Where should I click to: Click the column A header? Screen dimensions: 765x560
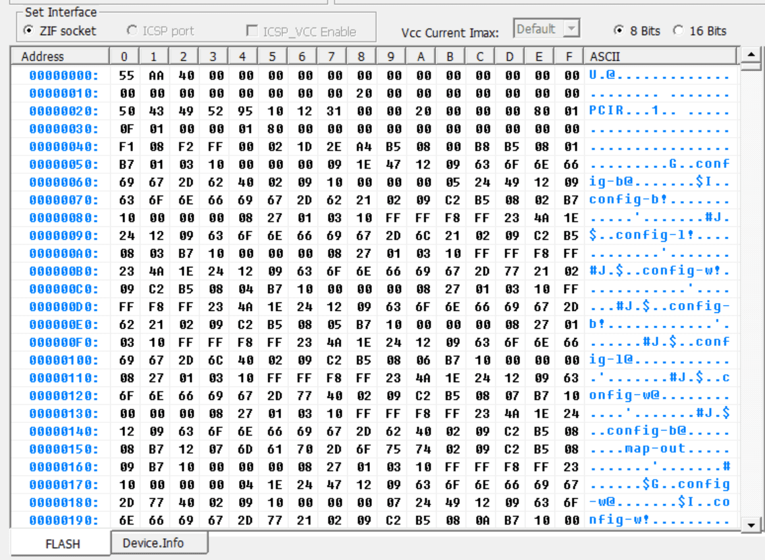point(421,57)
